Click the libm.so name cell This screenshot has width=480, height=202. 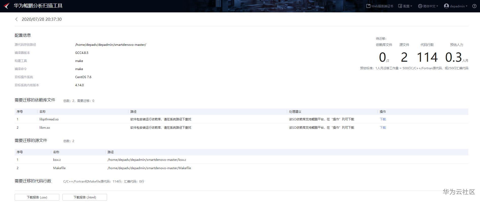pyautogui.click(x=45, y=128)
